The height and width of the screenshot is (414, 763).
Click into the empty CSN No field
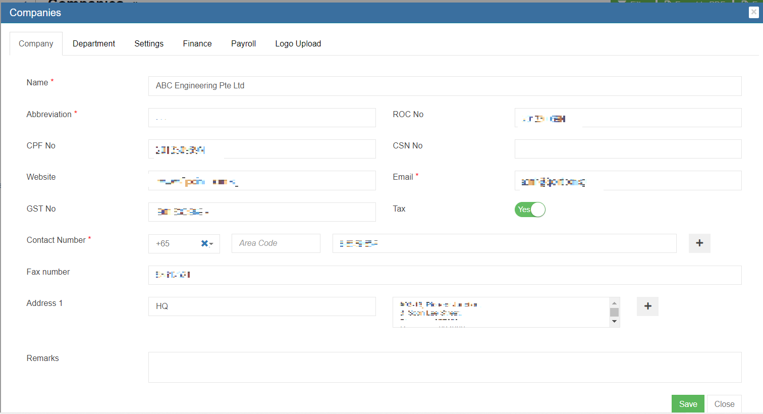[x=628, y=149]
